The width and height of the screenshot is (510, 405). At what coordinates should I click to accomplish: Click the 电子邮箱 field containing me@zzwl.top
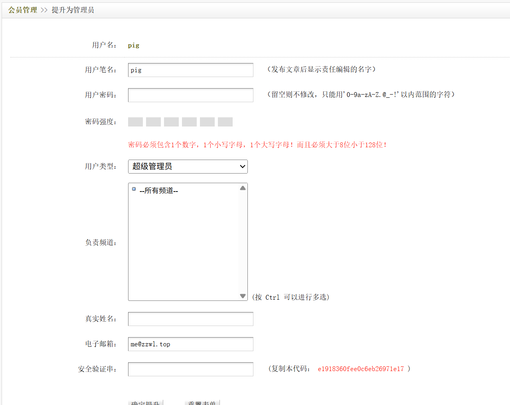coord(190,344)
